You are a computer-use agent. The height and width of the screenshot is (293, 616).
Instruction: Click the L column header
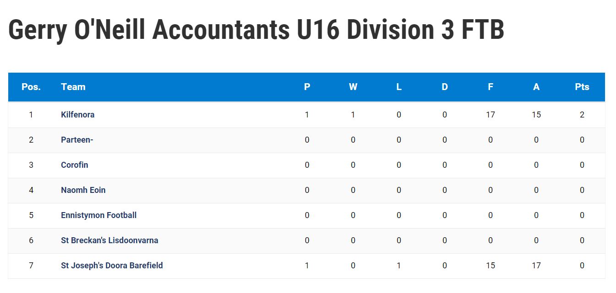pos(399,87)
